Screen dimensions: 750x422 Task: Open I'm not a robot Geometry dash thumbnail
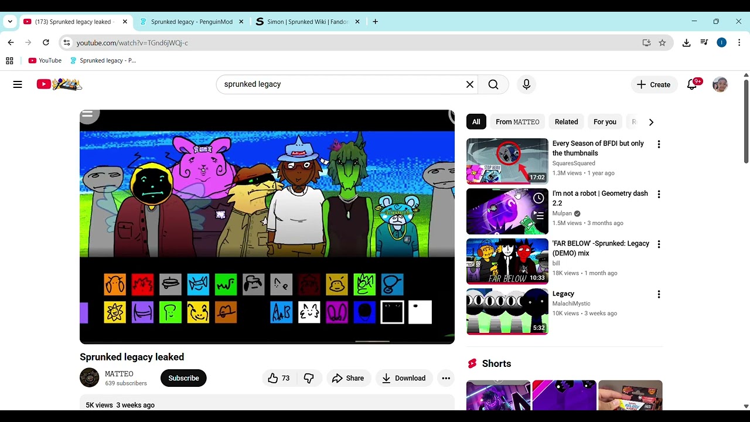507,211
